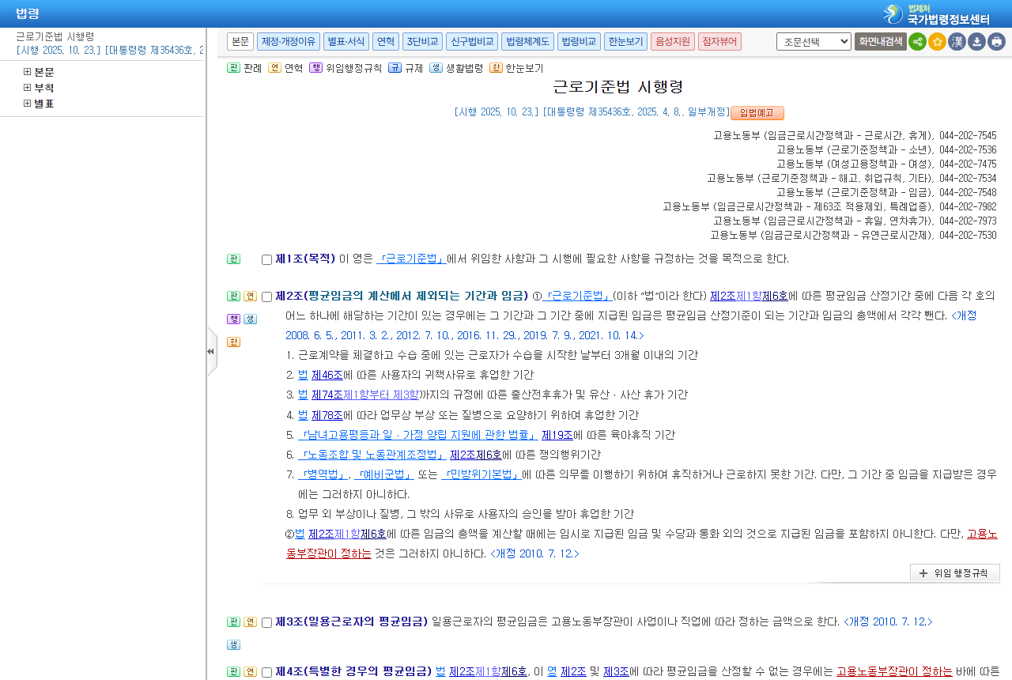Image resolution: width=1012 pixels, height=680 pixels.
Task: Click the 판 badge beside 제4조
Action: (x=233, y=671)
